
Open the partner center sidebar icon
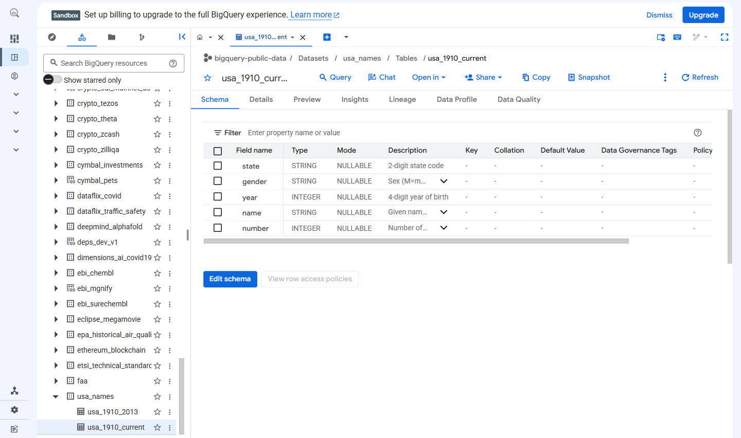coord(14,391)
